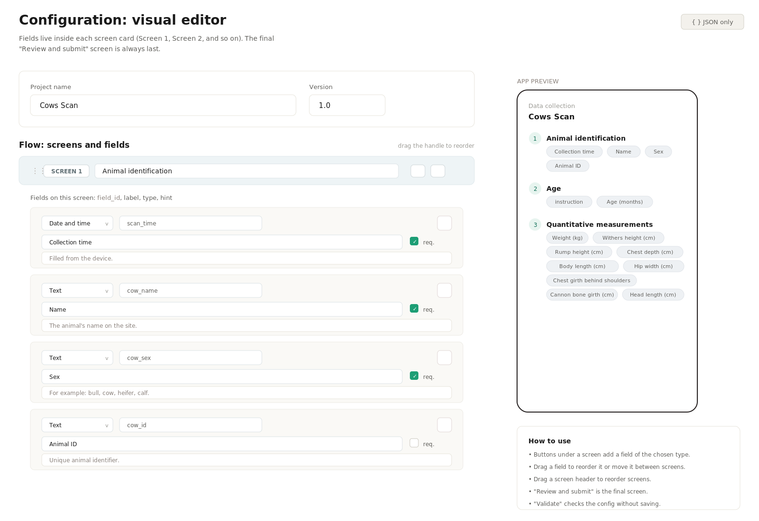Click the 'Name' chip in app preview
Image resolution: width=759 pixels, height=521 pixels.
(x=623, y=152)
